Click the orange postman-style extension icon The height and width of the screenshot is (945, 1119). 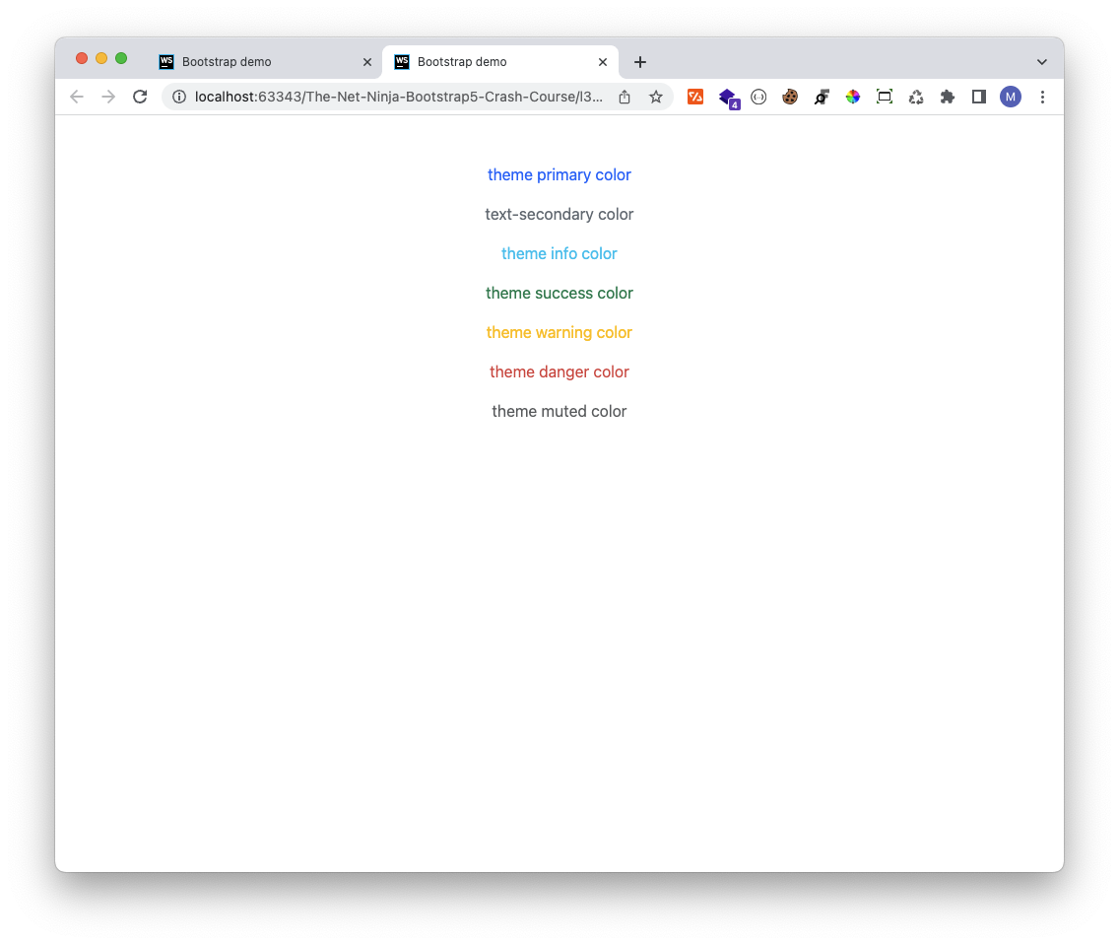(695, 97)
